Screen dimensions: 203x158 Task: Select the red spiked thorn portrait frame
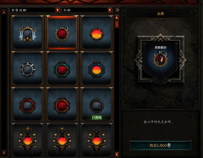[x=62, y=32]
